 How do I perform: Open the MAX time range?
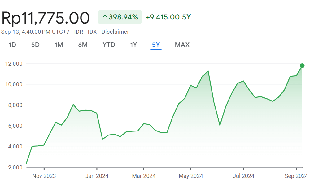[182, 45]
